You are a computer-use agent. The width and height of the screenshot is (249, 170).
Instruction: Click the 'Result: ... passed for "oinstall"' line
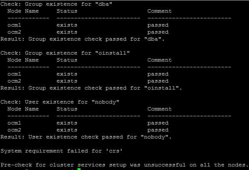(91, 88)
